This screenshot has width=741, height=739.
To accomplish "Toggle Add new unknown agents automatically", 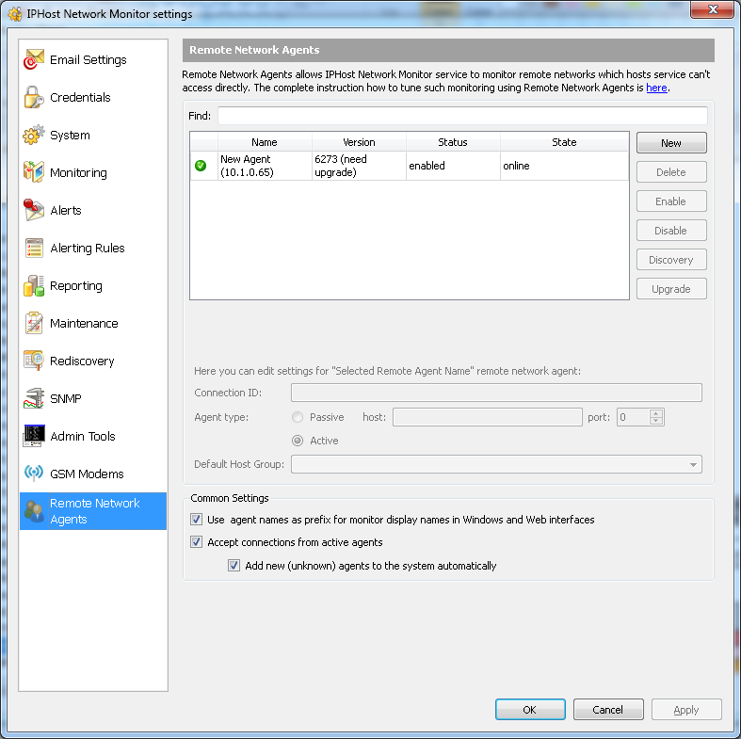I will (x=234, y=566).
